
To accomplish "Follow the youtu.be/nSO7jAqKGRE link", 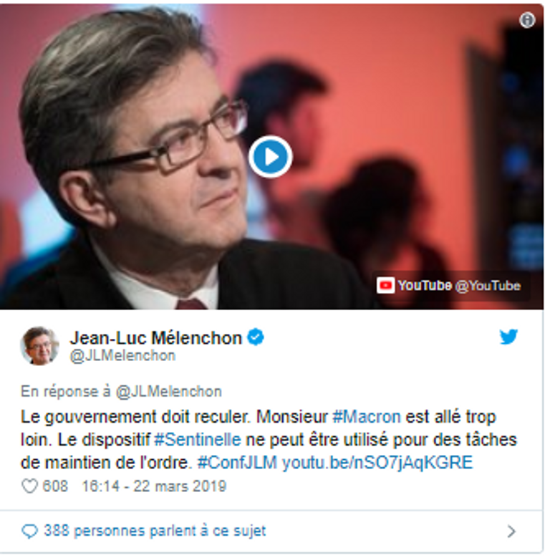I will point(377,463).
